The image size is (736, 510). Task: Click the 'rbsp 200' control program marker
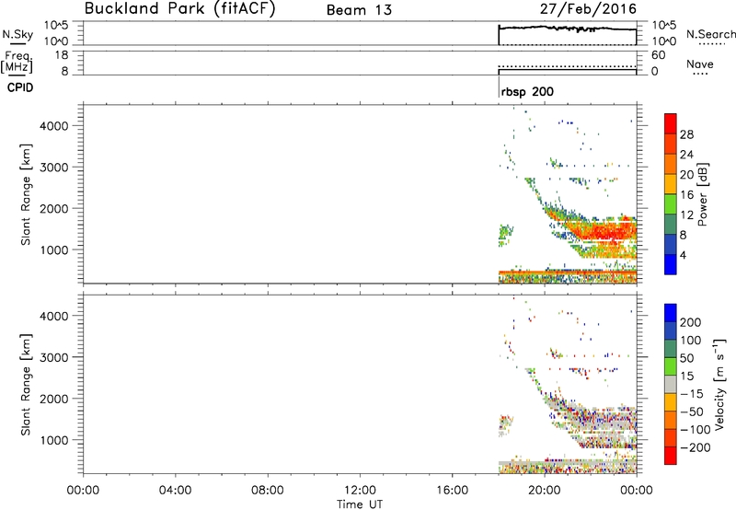(527, 91)
